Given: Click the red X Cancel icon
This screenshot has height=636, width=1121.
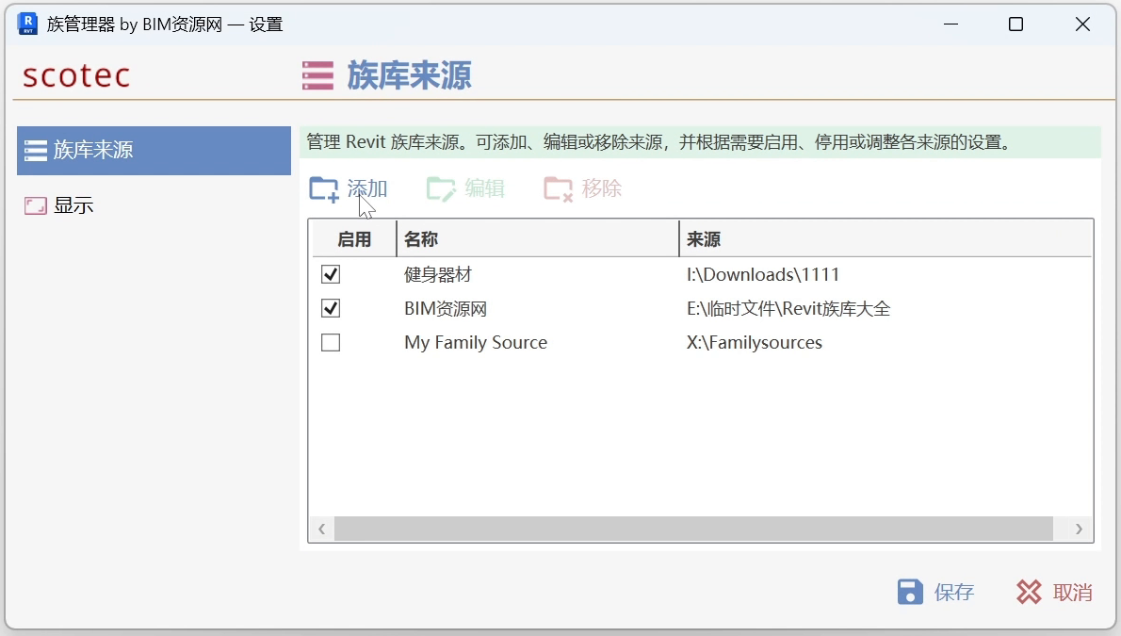Looking at the screenshot, I should [1029, 592].
